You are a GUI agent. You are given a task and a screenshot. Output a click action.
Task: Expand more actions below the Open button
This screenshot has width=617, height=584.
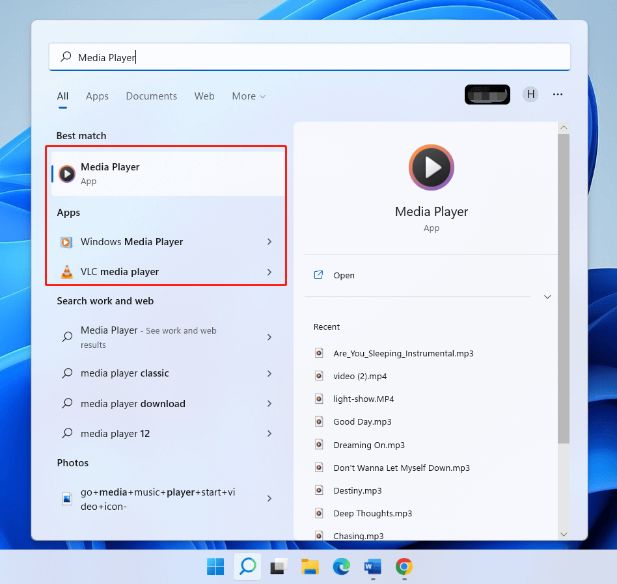coord(547,297)
